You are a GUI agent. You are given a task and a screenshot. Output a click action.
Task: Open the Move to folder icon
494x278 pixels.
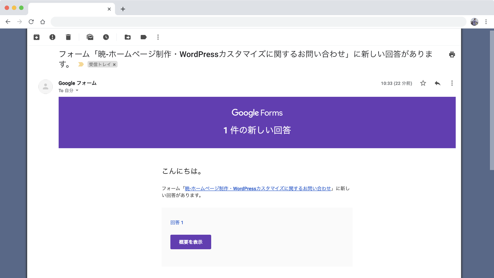pyautogui.click(x=128, y=37)
